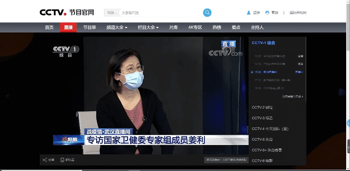Expand the 栏目大全 dropdown menu

pyautogui.click(x=148, y=27)
